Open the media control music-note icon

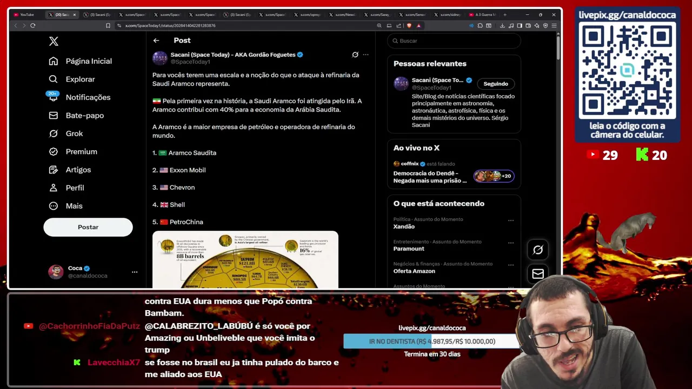511,25
